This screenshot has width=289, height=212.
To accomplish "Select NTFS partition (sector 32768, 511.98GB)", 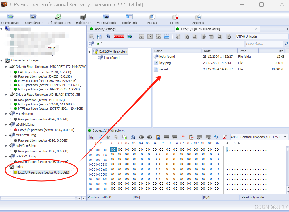I will 46,104.
